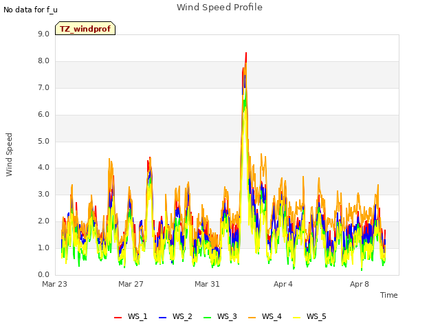
Task: Toggle the WS_5 legend label
Action: (x=316, y=316)
